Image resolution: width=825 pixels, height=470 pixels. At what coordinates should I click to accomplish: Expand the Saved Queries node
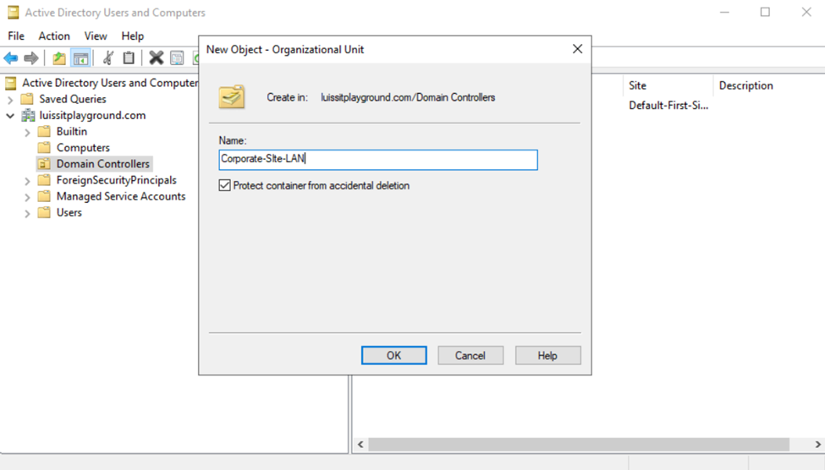click(10, 100)
